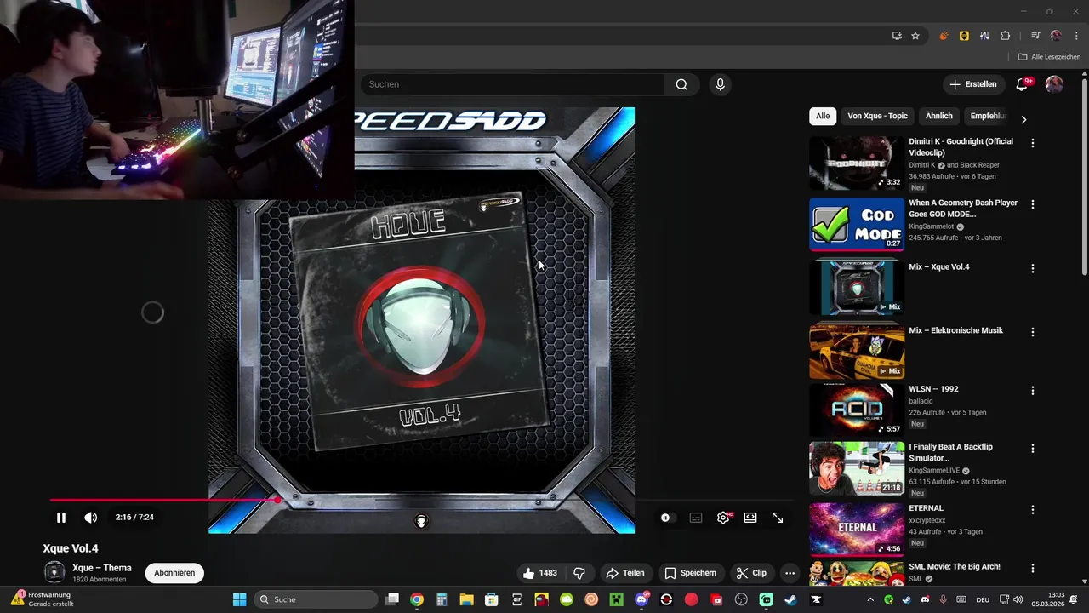Image resolution: width=1089 pixels, height=613 pixels.
Task: Seek on the red video progress bar
Action: point(421,500)
